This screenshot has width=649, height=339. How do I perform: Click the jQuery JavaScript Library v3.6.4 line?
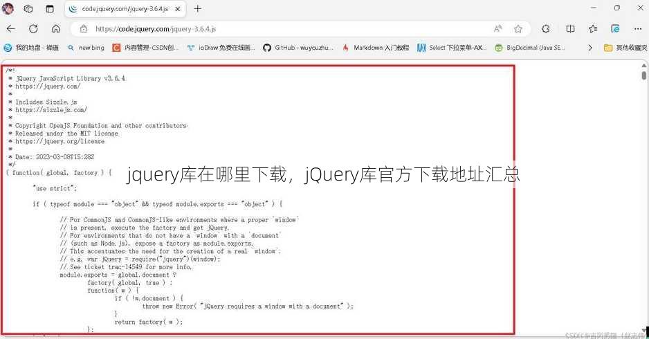click(x=71, y=78)
